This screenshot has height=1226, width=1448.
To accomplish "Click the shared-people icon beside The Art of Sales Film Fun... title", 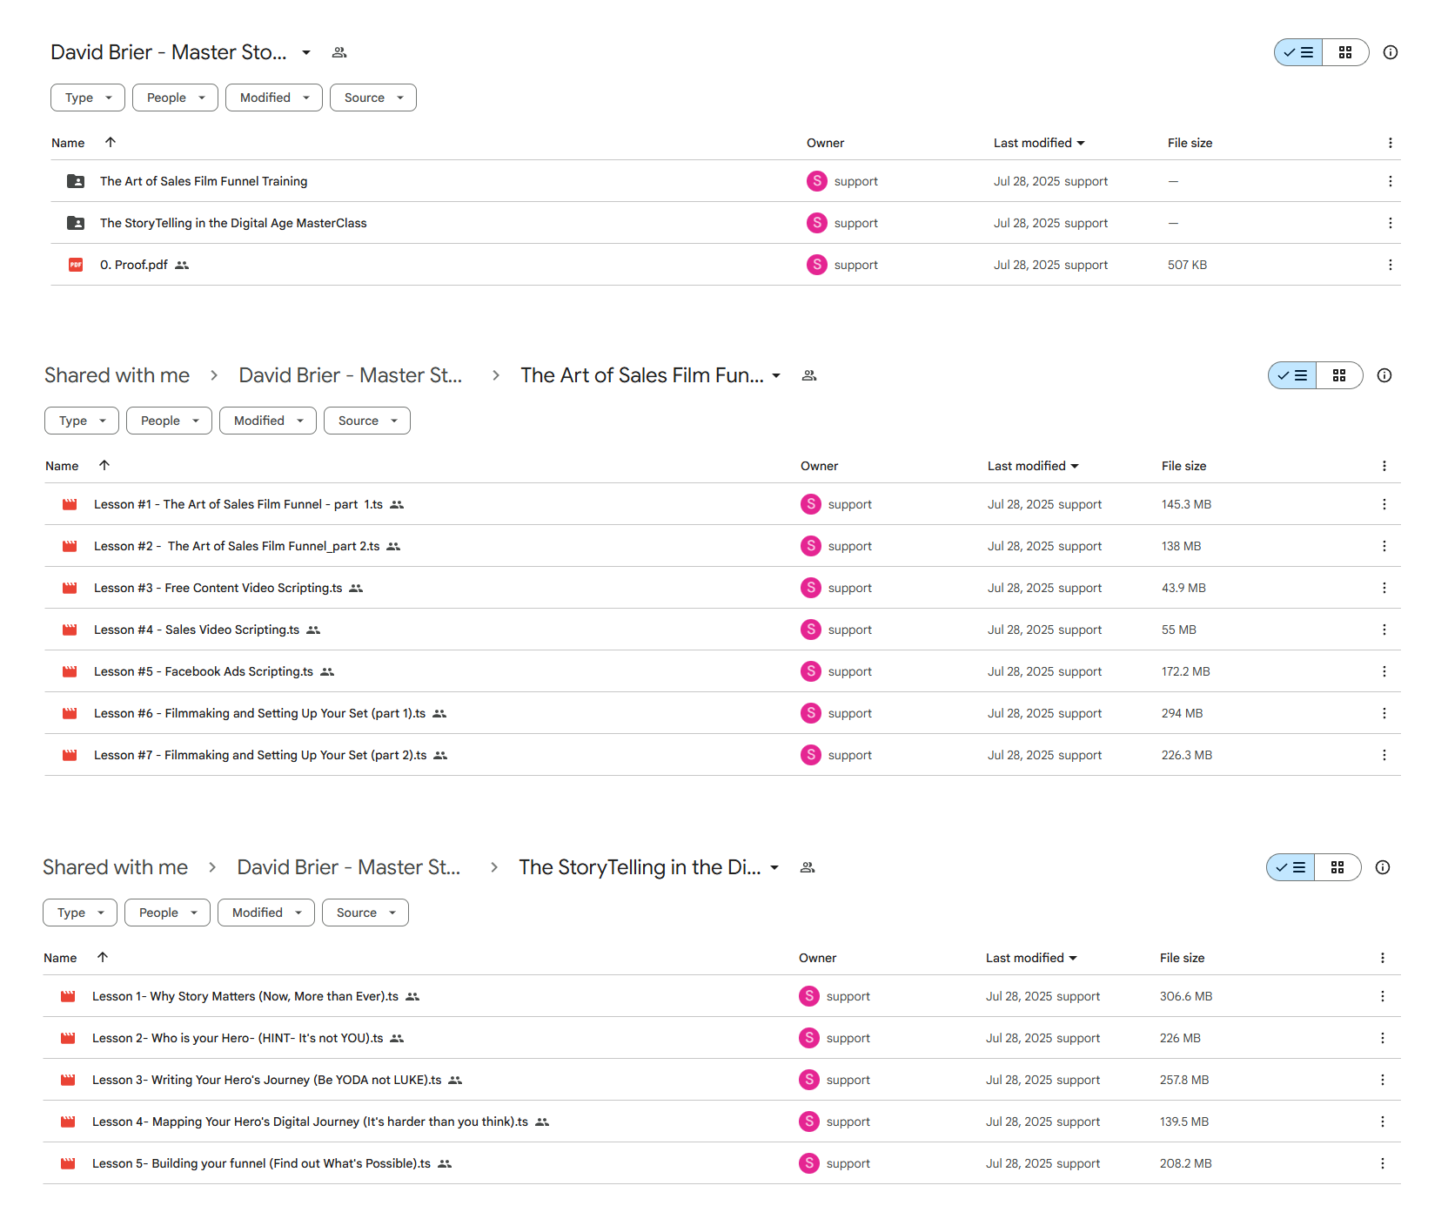I will 809,375.
